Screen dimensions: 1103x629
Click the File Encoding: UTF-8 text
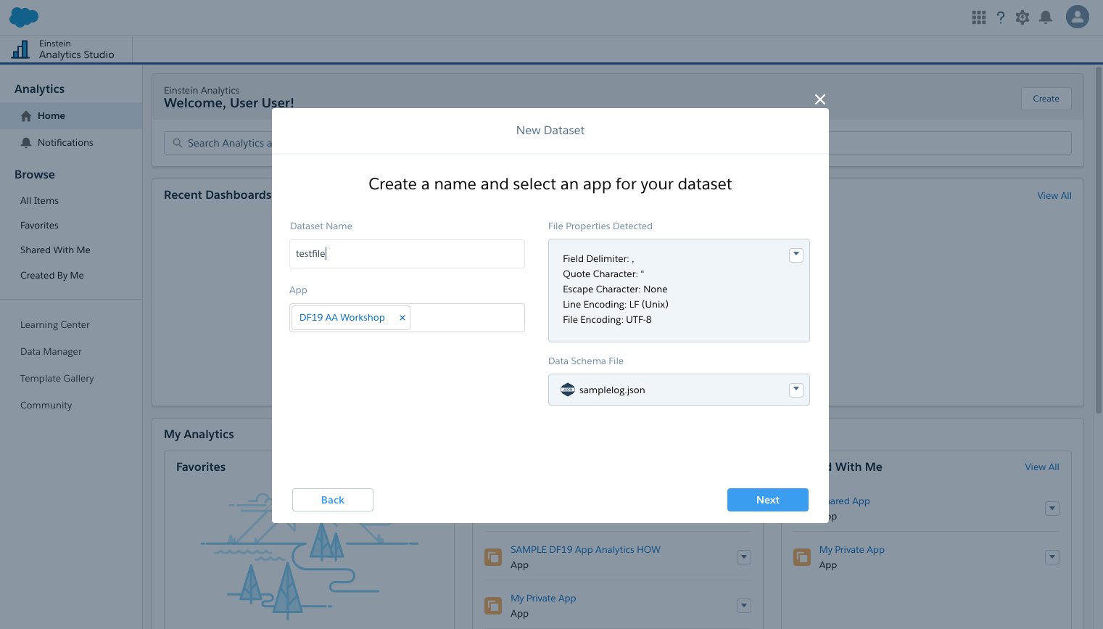tap(607, 320)
